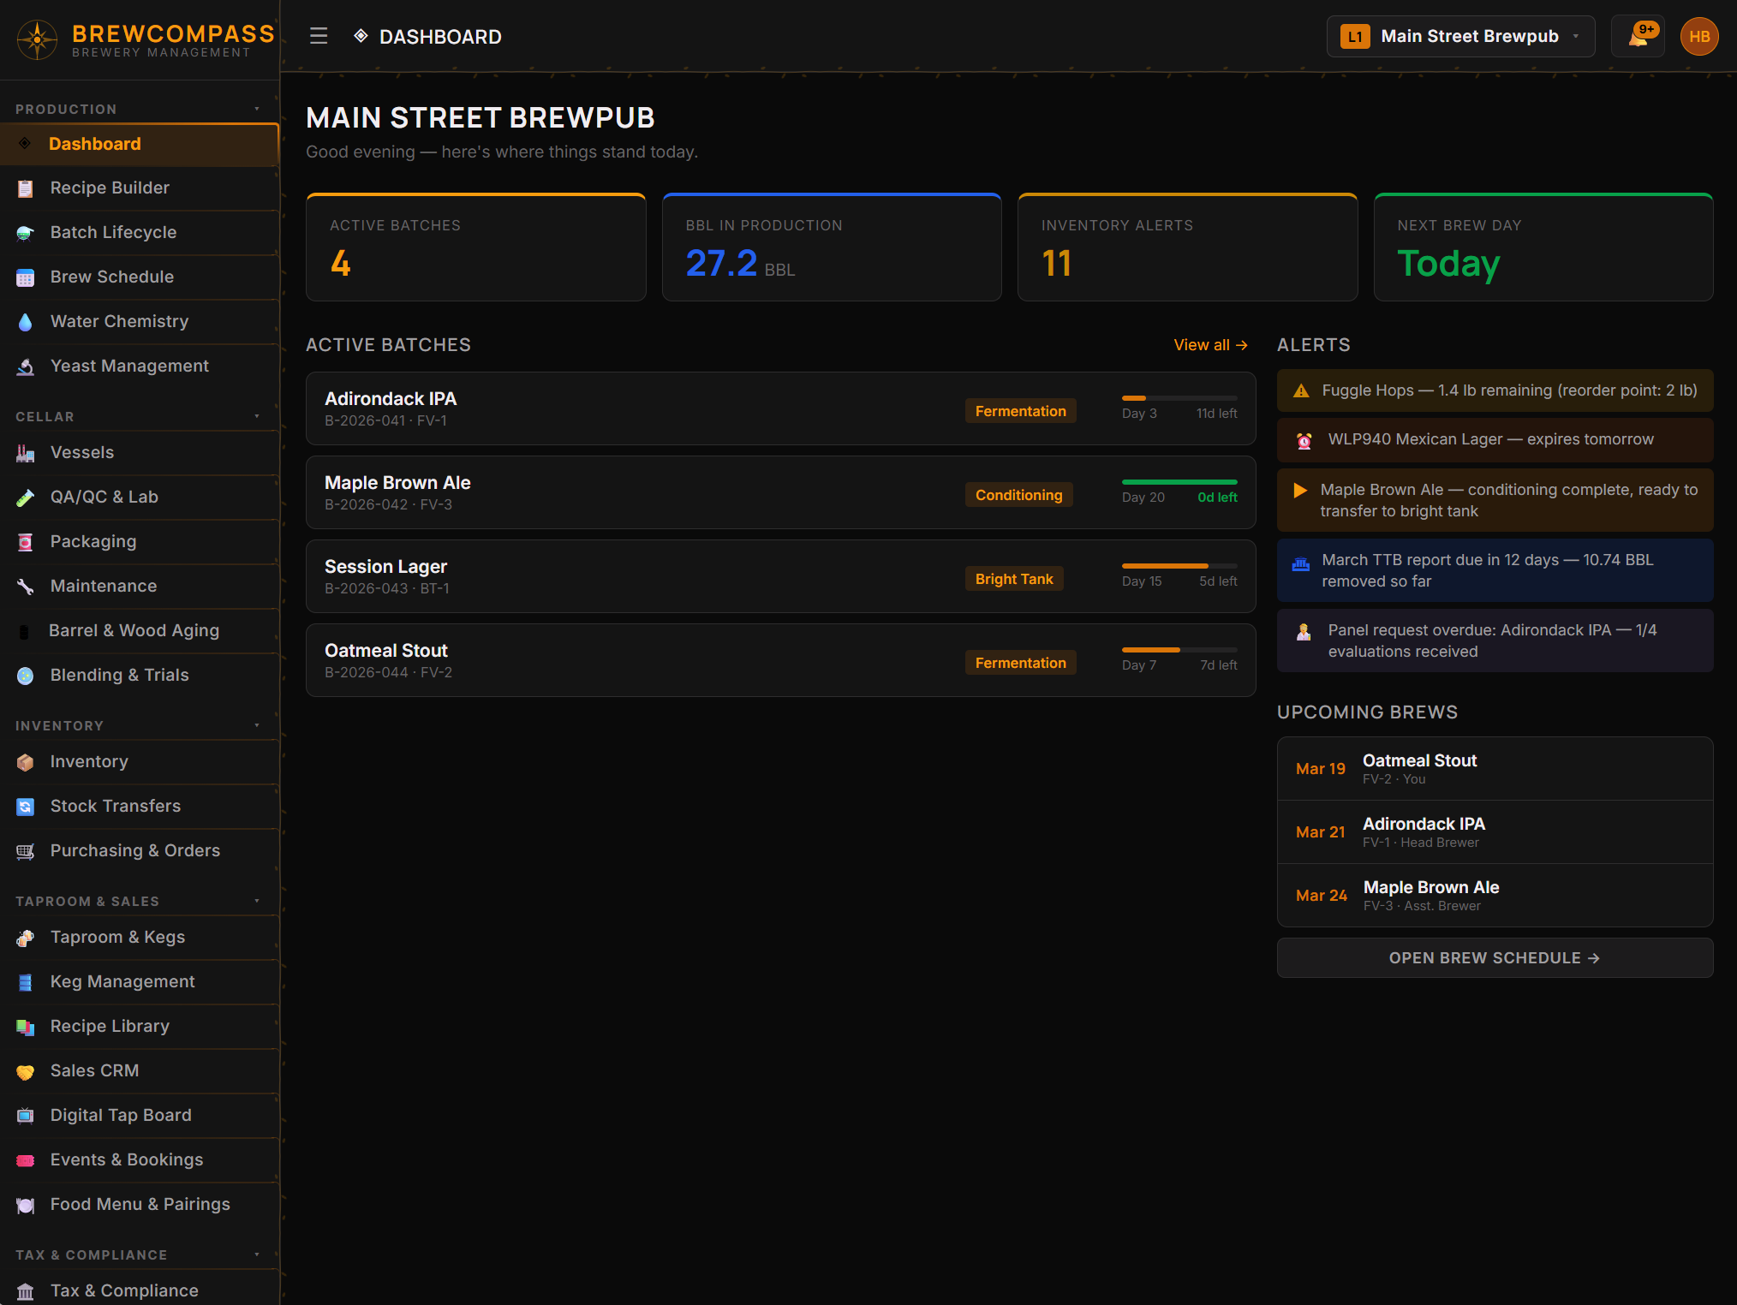
Task: Open the Panel request overdue alert
Action: (x=1495, y=641)
